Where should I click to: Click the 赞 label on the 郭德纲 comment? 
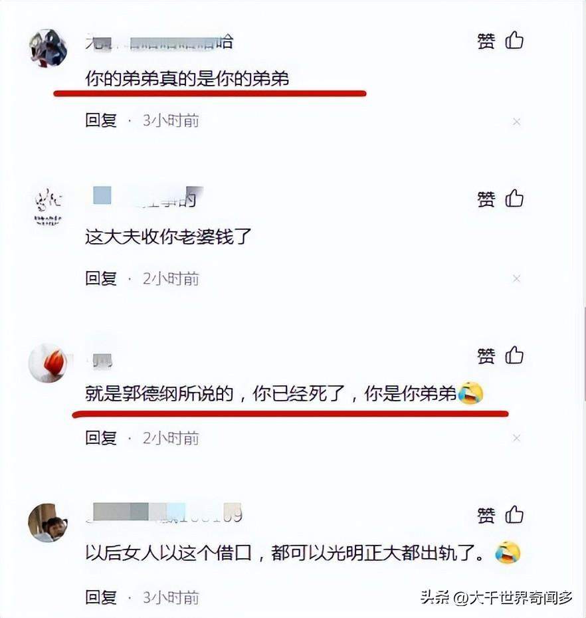(x=486, y=356)
